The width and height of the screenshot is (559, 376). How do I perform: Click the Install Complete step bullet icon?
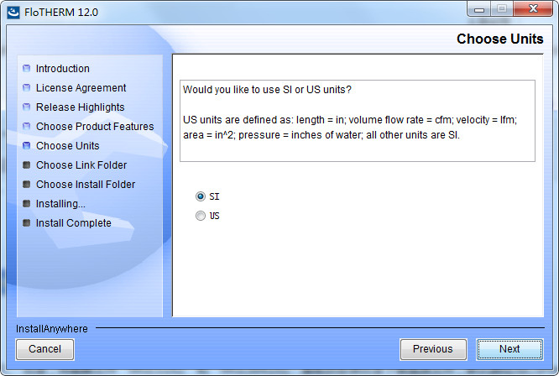coord(27,223)
